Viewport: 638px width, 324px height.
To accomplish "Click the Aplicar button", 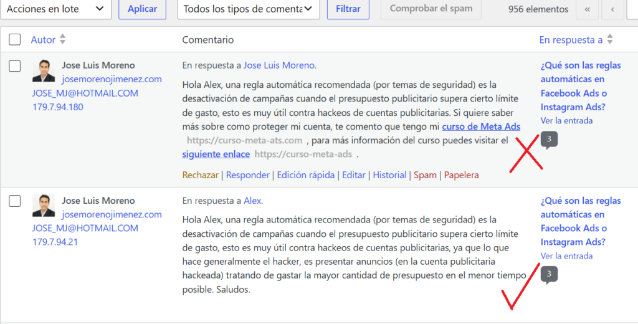I will (x=143, y=9).
